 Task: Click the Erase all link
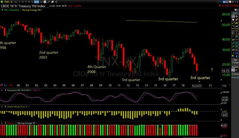235,77
